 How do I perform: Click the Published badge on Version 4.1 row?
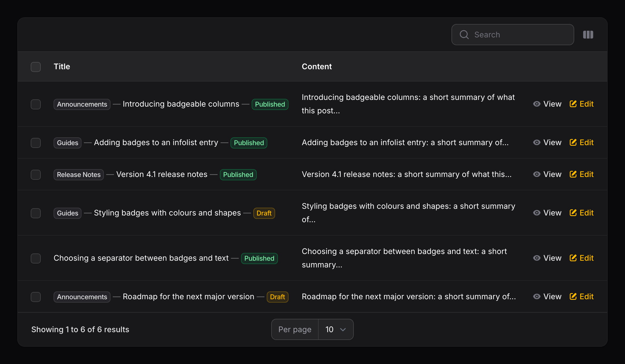[238, 175]
